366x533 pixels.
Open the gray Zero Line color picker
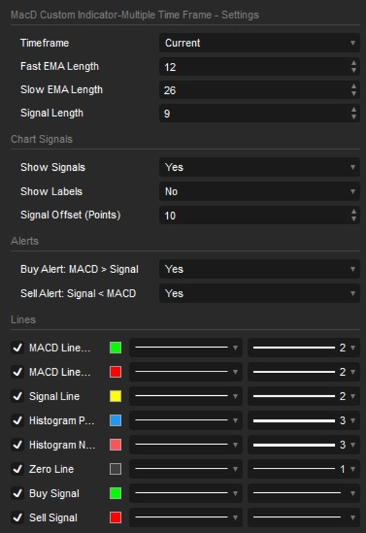pos(115,469)
